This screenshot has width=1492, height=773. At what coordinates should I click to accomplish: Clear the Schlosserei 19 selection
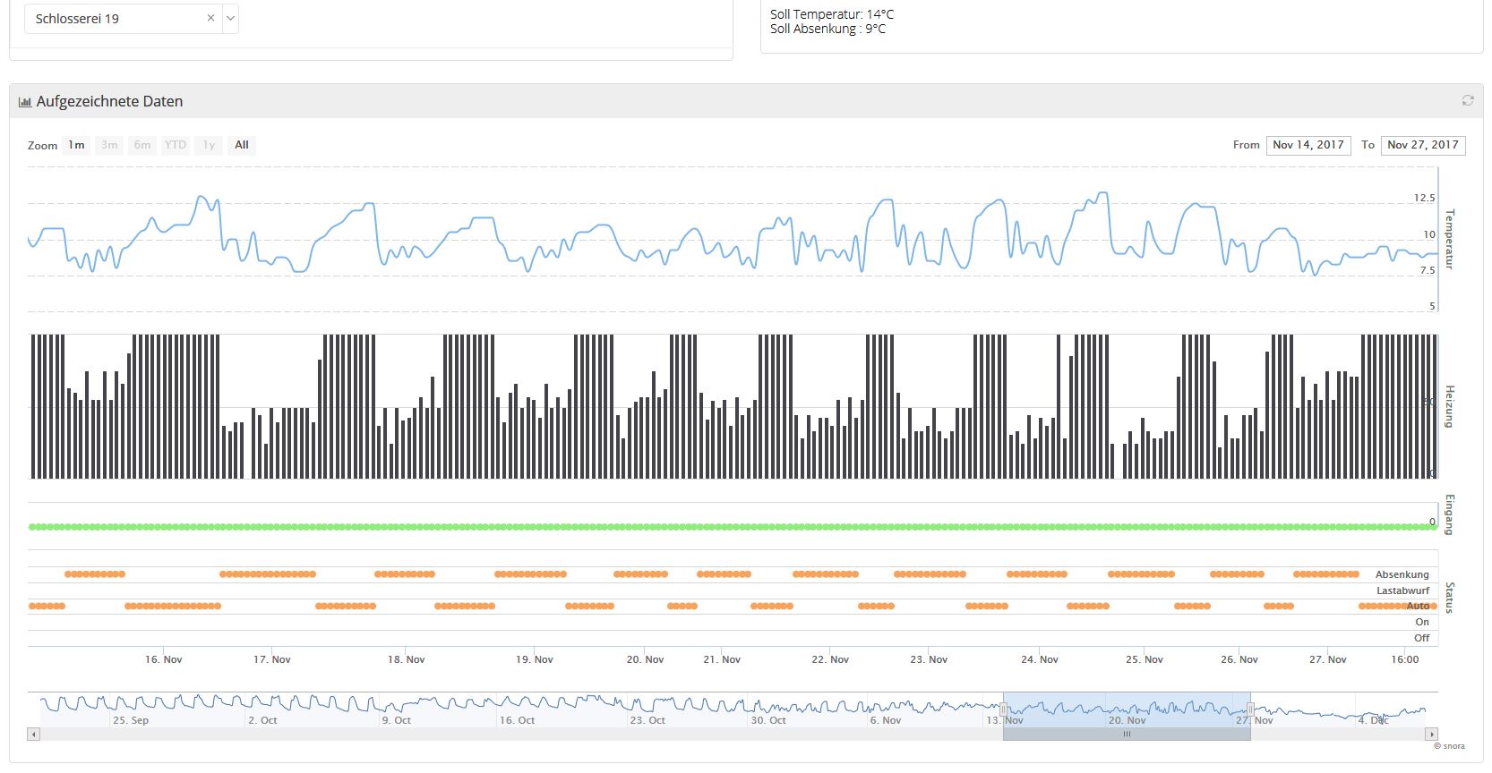(x=210, y=18)
